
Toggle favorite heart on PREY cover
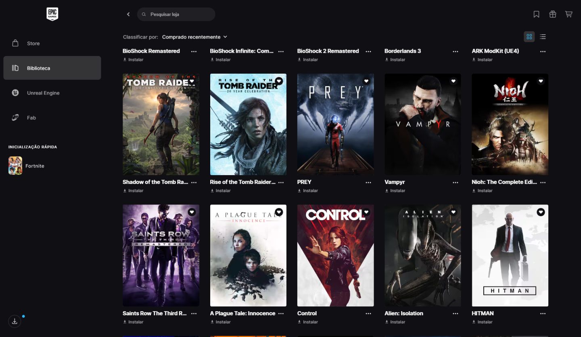tap(366, 81)
